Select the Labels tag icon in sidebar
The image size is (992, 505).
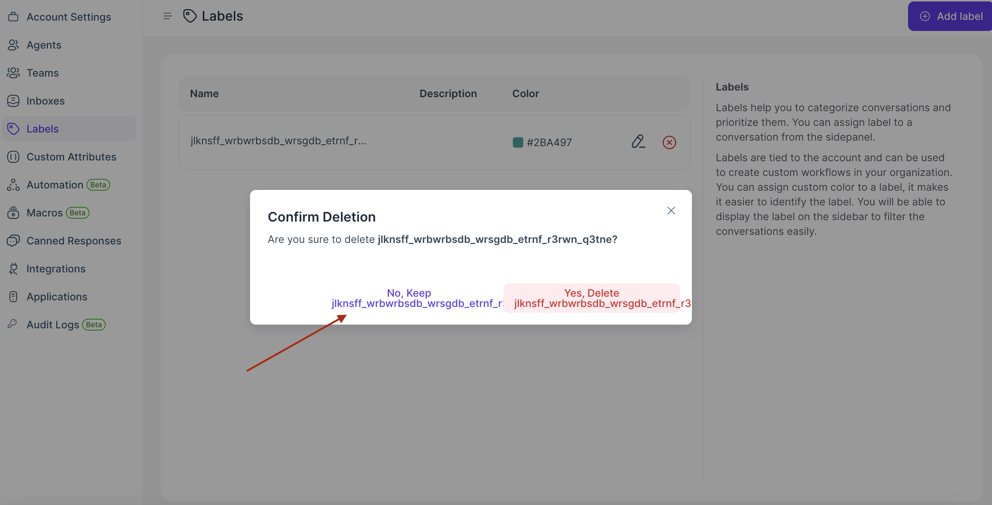[x=13, y=128]
